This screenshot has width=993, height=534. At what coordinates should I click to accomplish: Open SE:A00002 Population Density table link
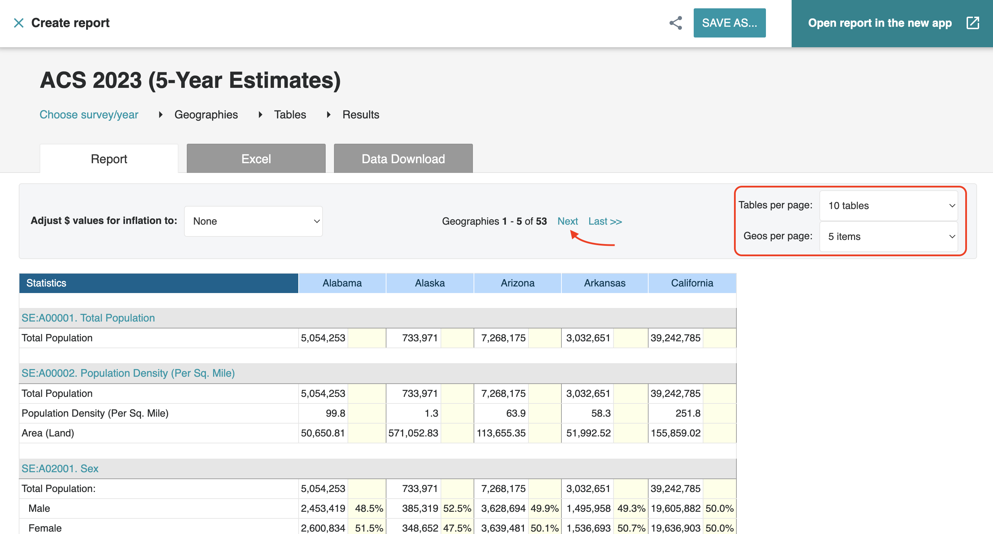pos(128,373)
